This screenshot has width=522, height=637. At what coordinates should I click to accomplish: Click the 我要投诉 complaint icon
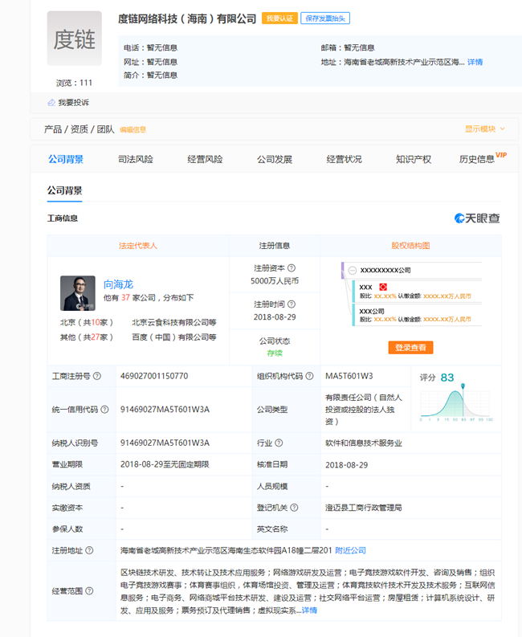(x=51, y=102)
